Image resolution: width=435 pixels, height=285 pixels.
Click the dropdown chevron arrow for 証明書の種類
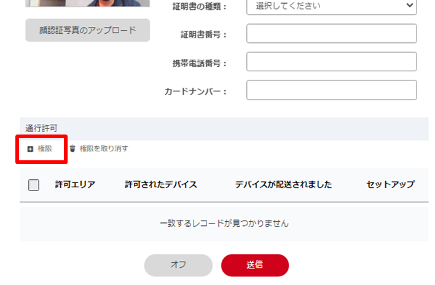(x=409, y=6)
